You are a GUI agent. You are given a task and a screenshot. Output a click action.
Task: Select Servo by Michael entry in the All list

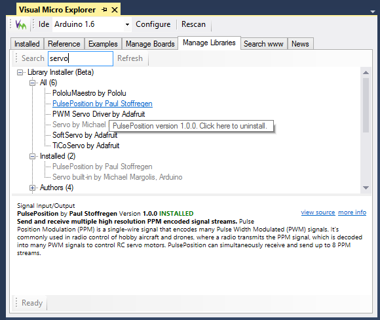[79, 125]
